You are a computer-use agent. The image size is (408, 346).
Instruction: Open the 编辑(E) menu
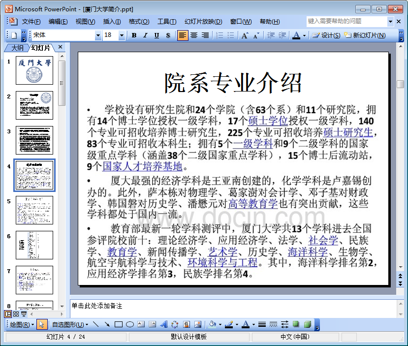point(58,22)
